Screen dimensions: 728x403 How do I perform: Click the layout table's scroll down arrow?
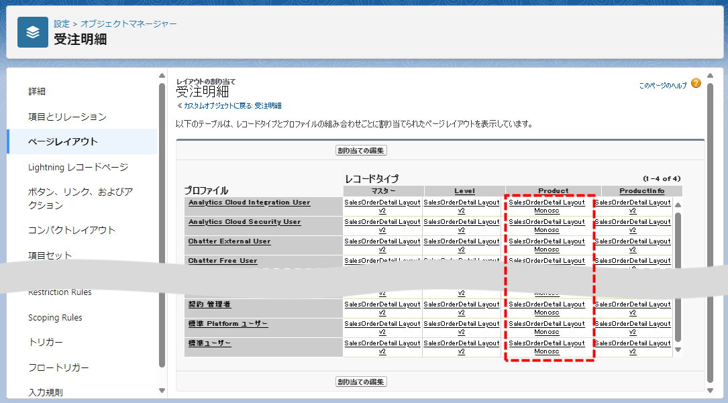[678, 349]
